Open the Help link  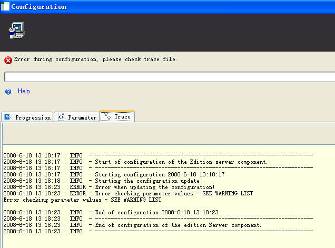coord(24,91)
